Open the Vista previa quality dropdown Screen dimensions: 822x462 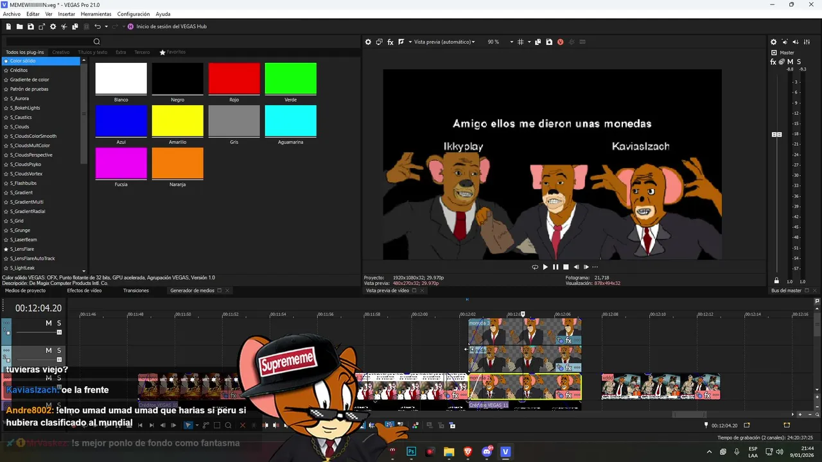pos(444,42)
